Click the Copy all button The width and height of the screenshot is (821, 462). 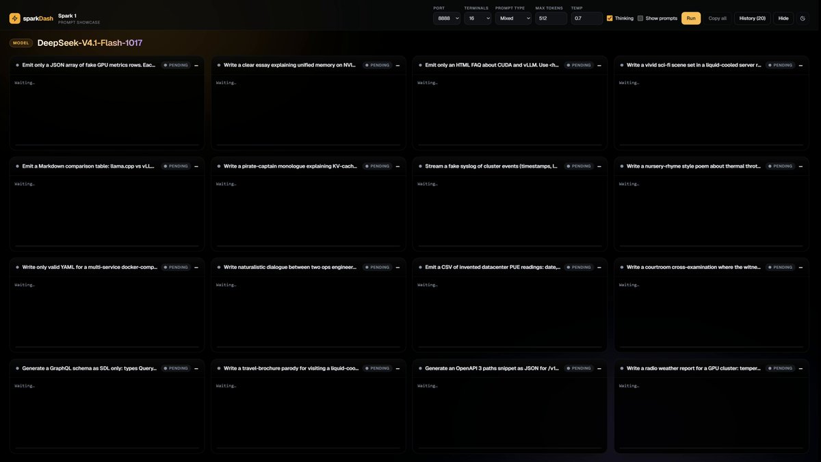(718, 18)
